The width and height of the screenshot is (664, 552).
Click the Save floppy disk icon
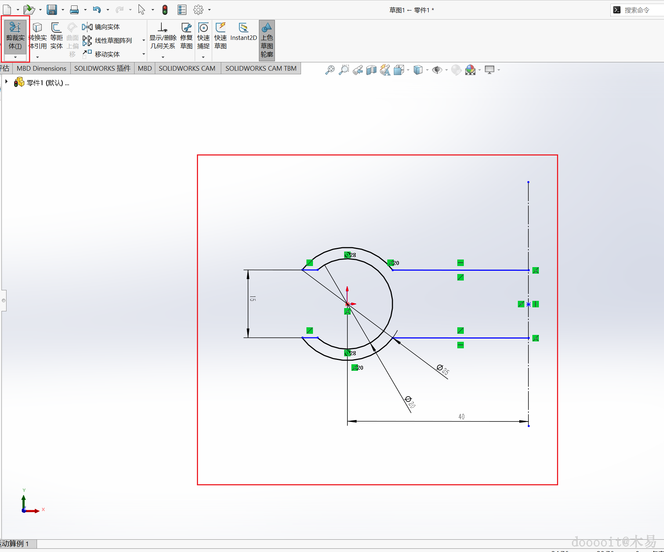point(52,10)
